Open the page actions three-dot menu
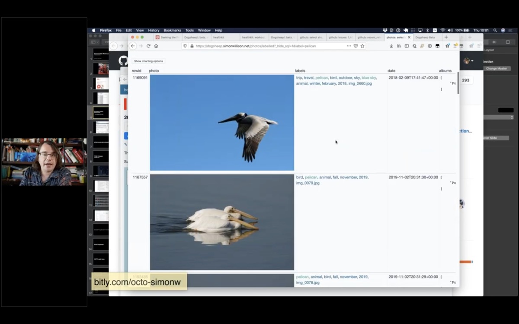Image resolution: width=519 pixels, height=324 pixels. pos(349,46)
